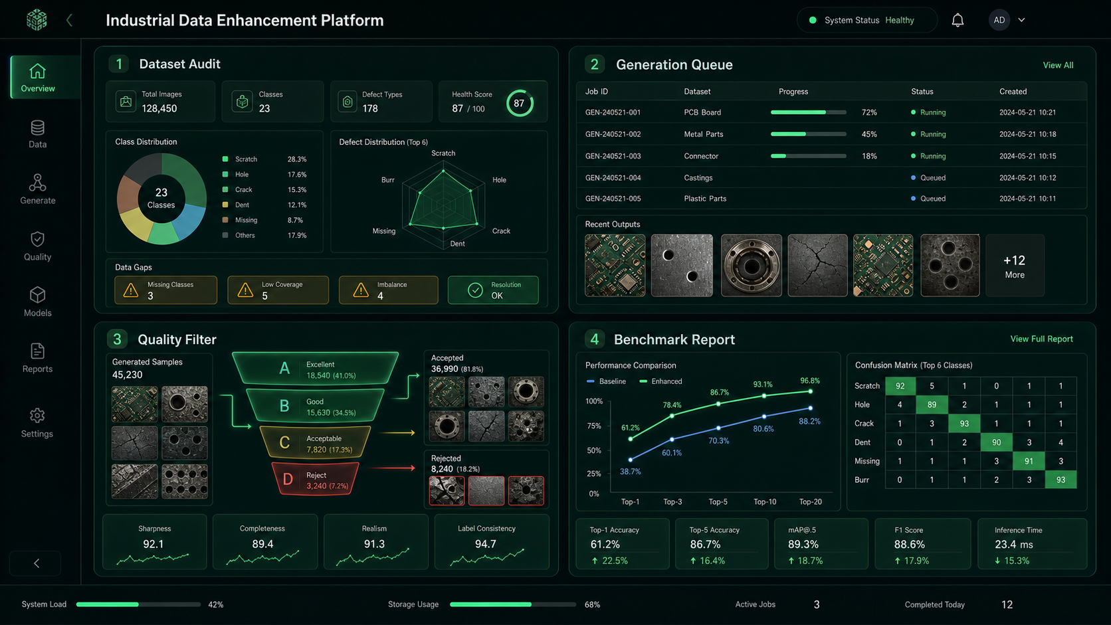Select job row GEN-240521-003
Screen dimensions: 1111x625
[x=831, y=156]
